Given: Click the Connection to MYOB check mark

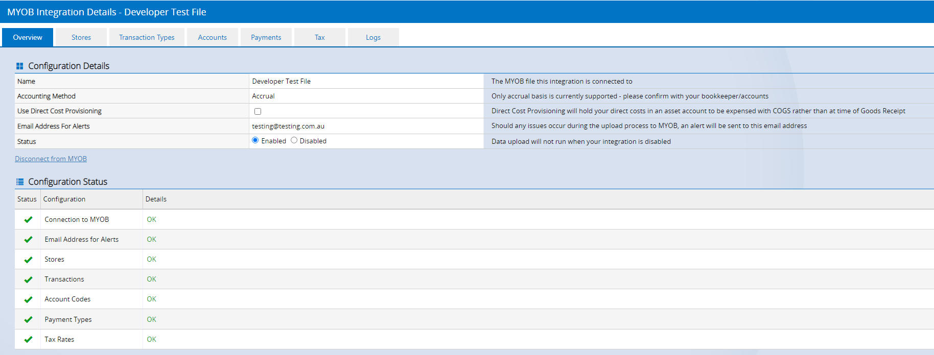Looking at the screenshot, I should click(28, 219).
